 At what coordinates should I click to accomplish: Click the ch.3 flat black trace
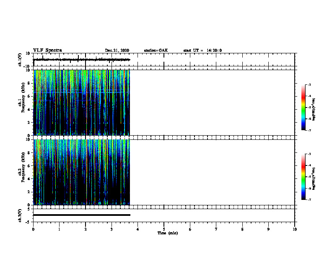coord(81,215)
